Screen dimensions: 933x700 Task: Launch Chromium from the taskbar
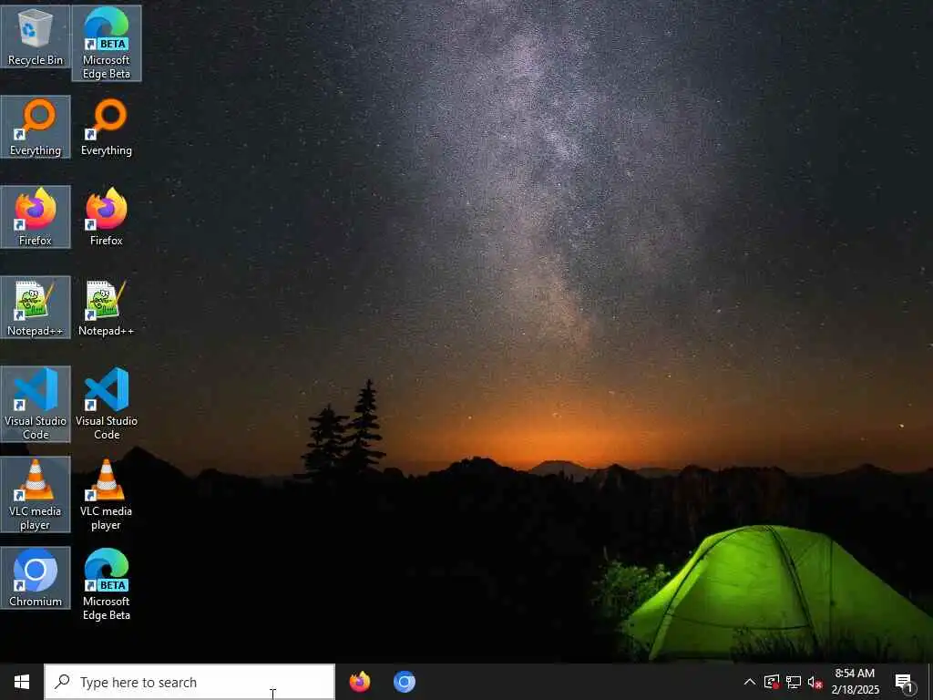click(404, 682)
